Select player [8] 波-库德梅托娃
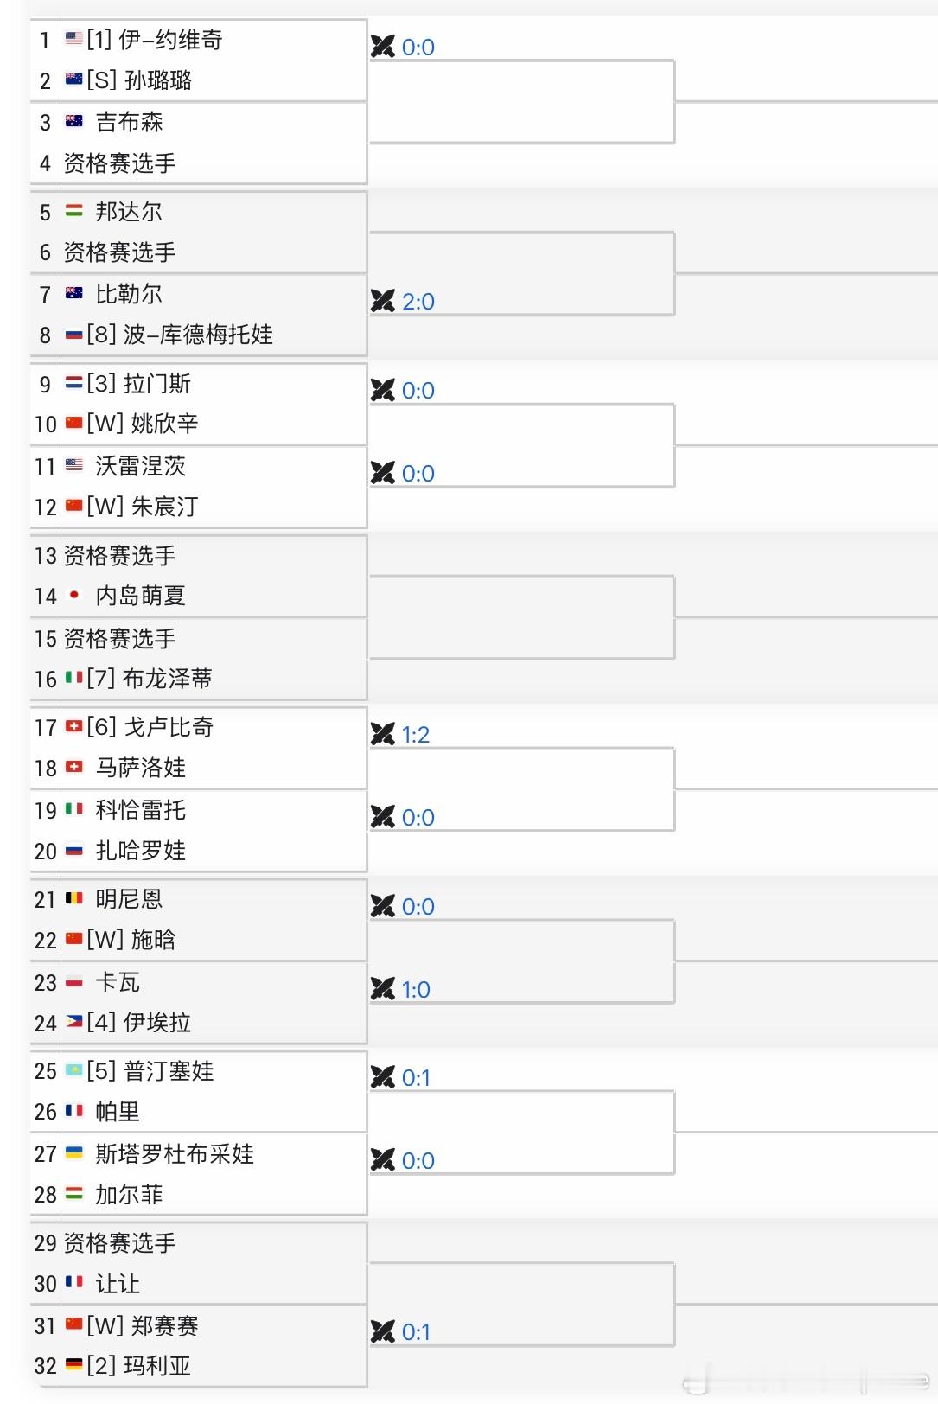The height and width of the screenshot is (1404, 938). tap(180, 335)
